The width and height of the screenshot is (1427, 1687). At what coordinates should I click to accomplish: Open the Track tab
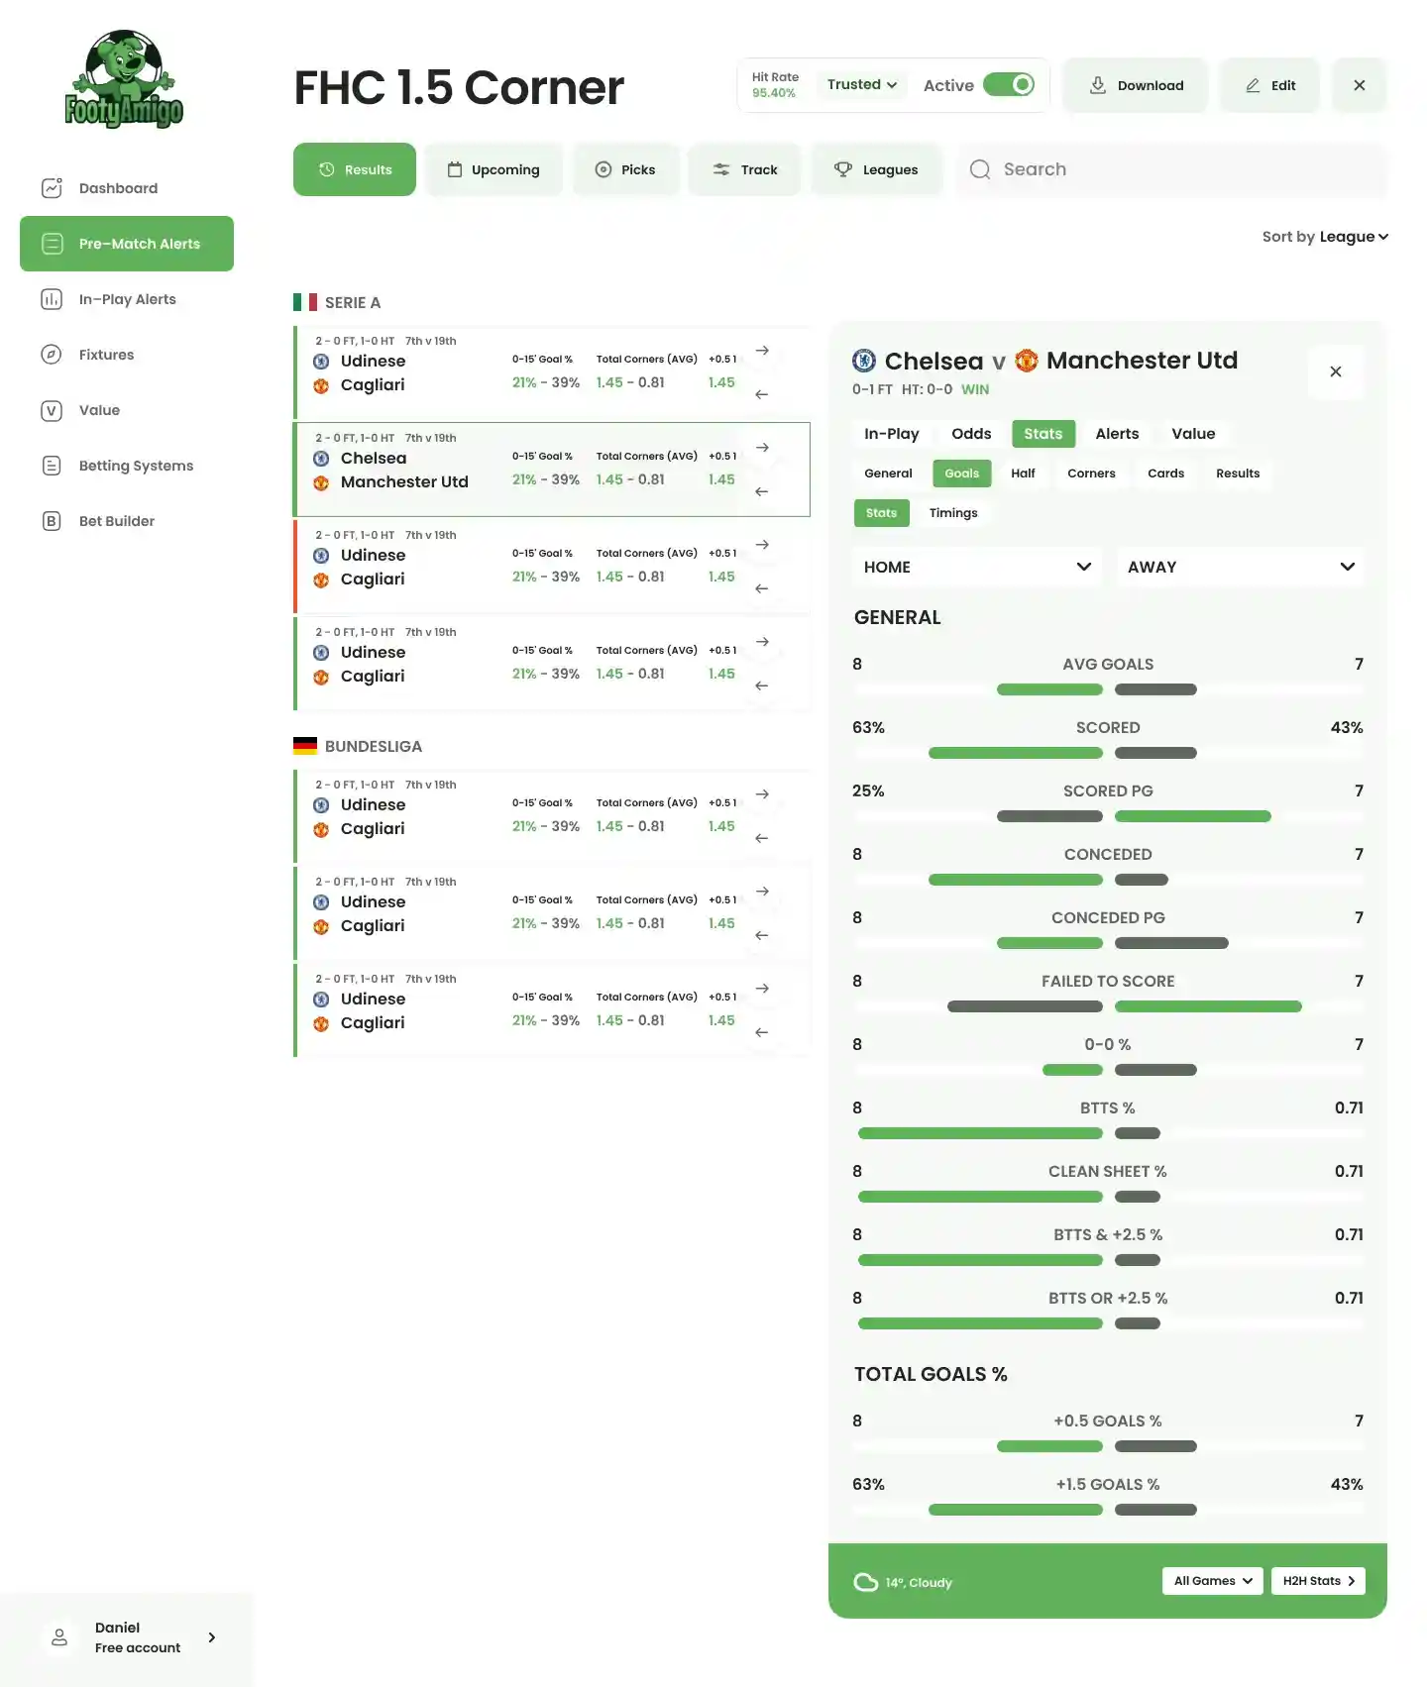tap(744, 169)
